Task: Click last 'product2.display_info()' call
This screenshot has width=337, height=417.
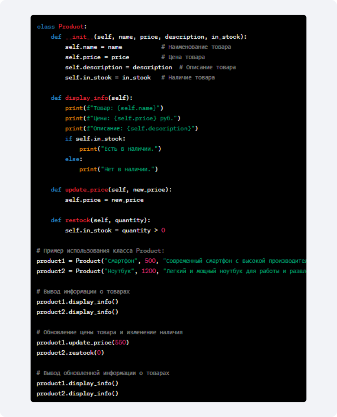Action: pyautogui.click(x=77, y=394)
